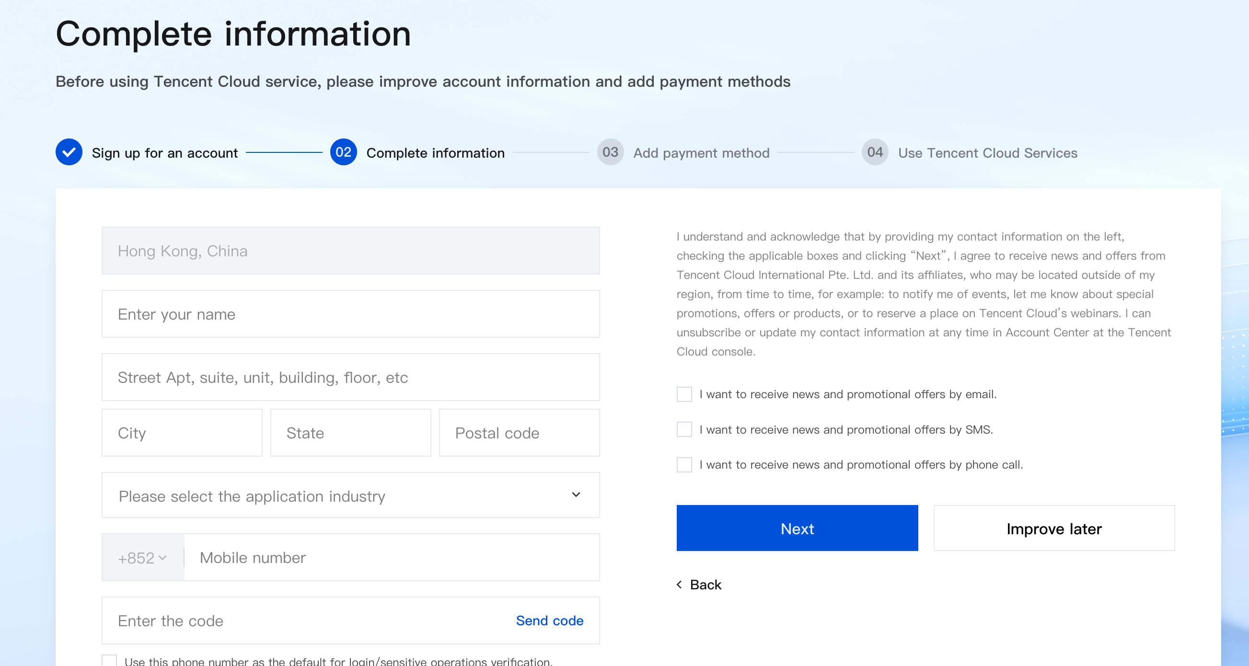Click the Send code link
Screen dimensions: 1249x666
tap(549, 620)
